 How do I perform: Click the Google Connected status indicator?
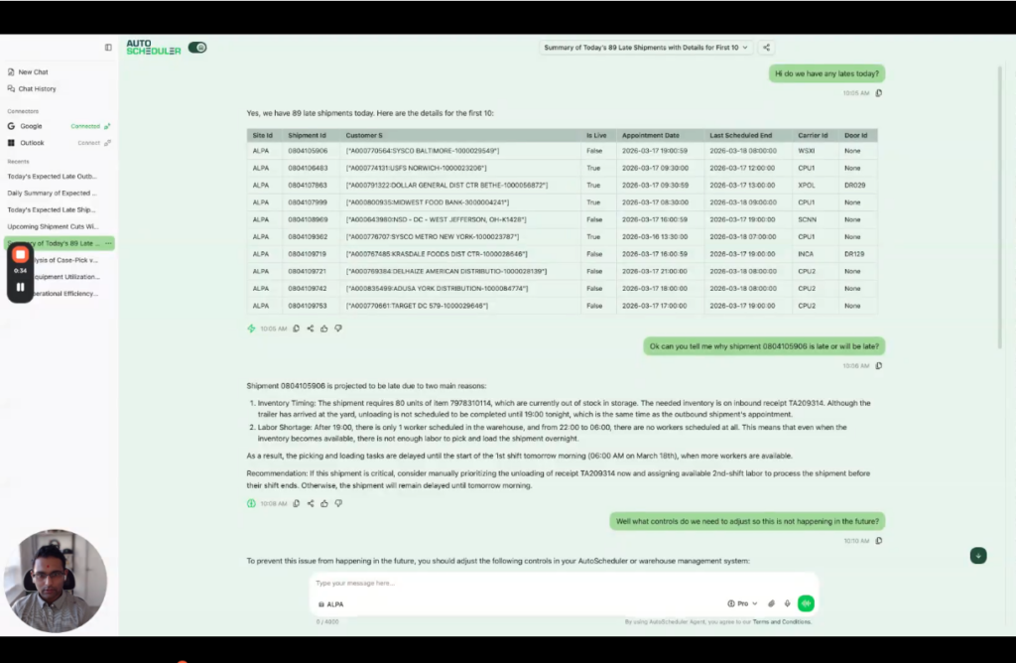[87, 126]
